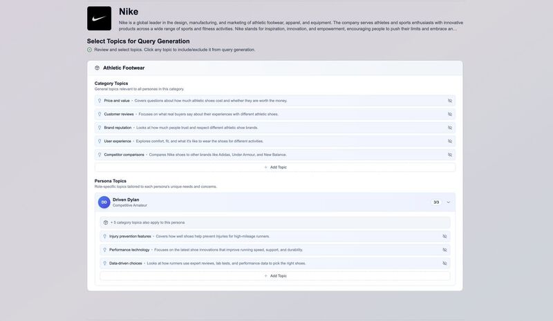Exclude the Data-driven choices topic
The height and width of the screenshot is (321, 553).
coord(444,263)
